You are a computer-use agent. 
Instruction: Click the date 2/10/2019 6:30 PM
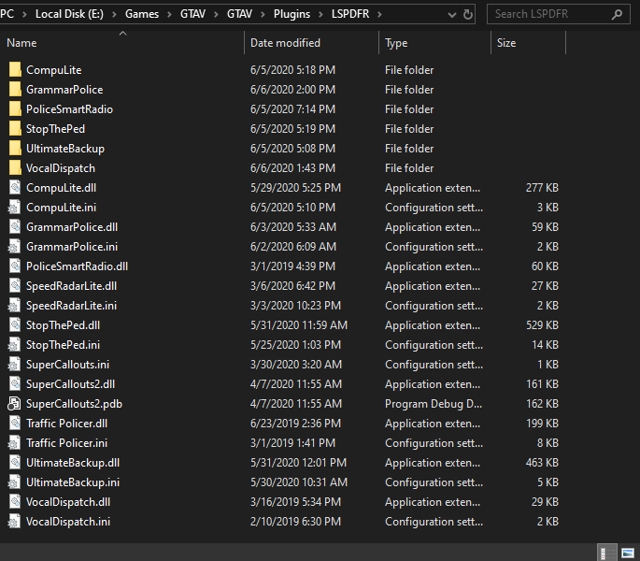(x=295, y=522)
